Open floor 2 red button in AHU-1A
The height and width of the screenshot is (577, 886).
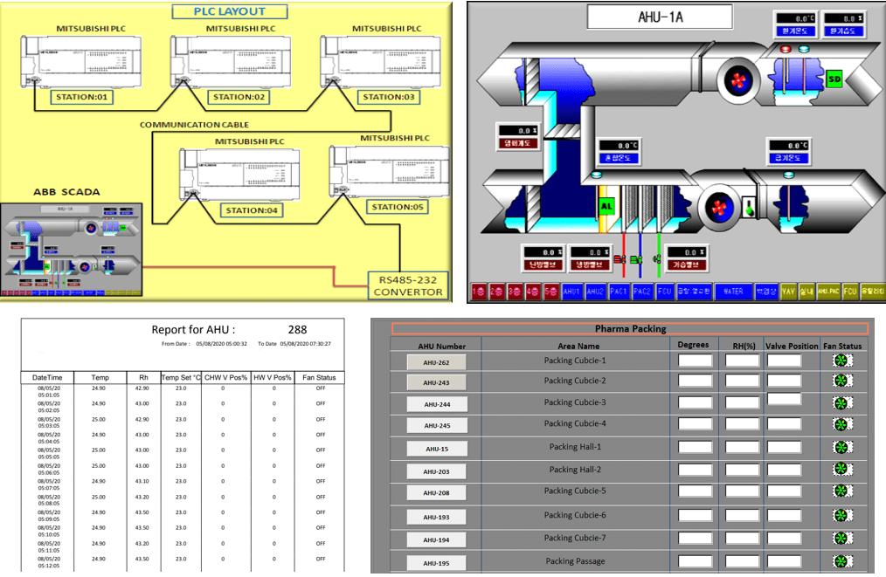(x=497, y=292)
